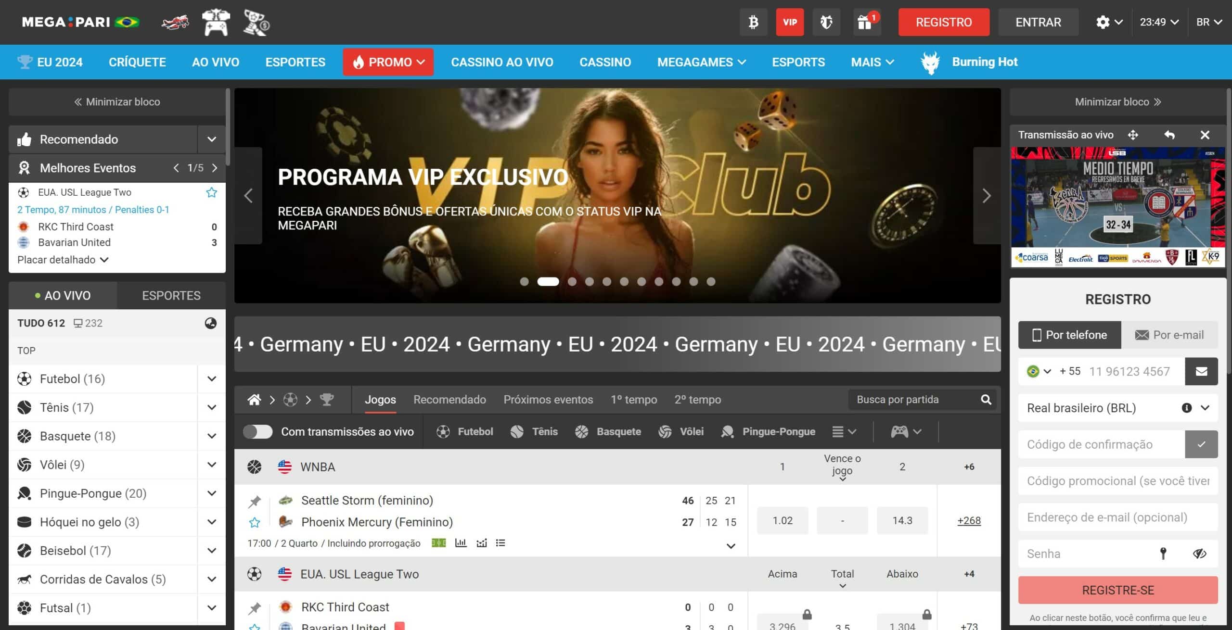
Task: Go to CASSINO AO VIVO
Action: [x=502, y=62]
